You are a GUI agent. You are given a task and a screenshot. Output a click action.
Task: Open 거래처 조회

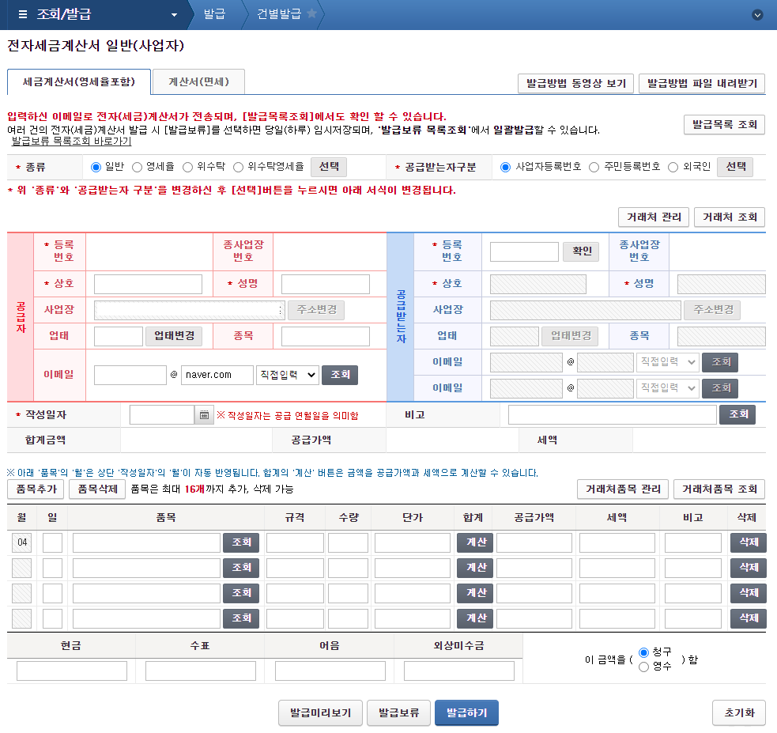(x=730, y=217)
